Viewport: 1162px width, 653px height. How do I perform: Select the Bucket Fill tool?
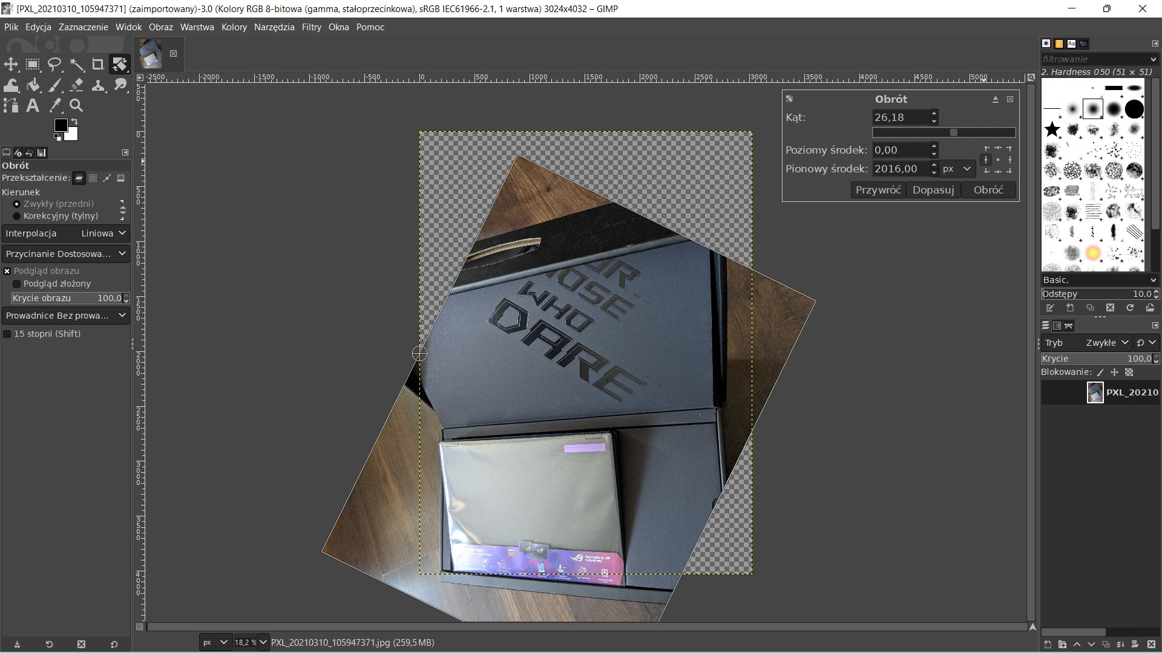[33, 85]
